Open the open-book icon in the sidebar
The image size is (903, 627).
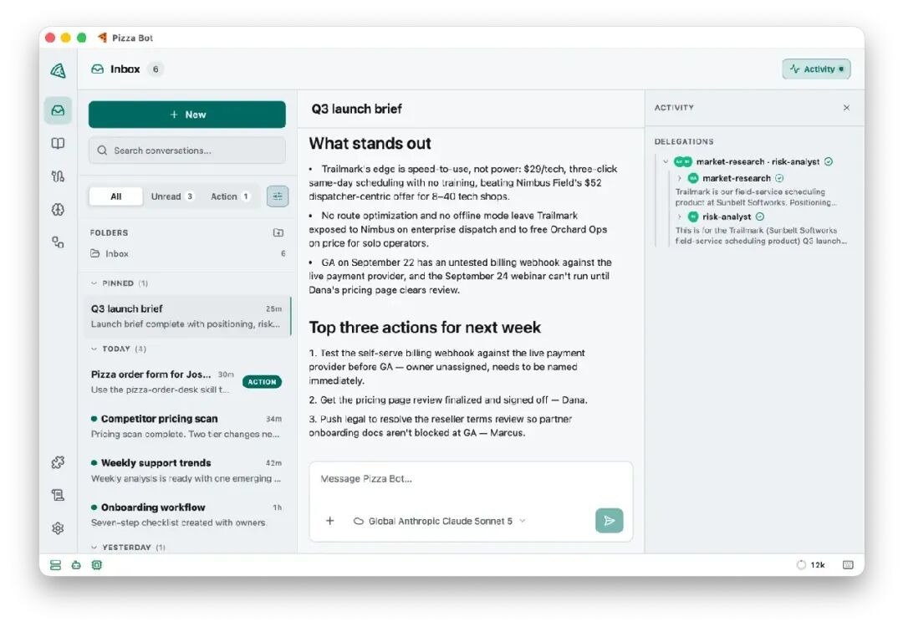(59, 143)
